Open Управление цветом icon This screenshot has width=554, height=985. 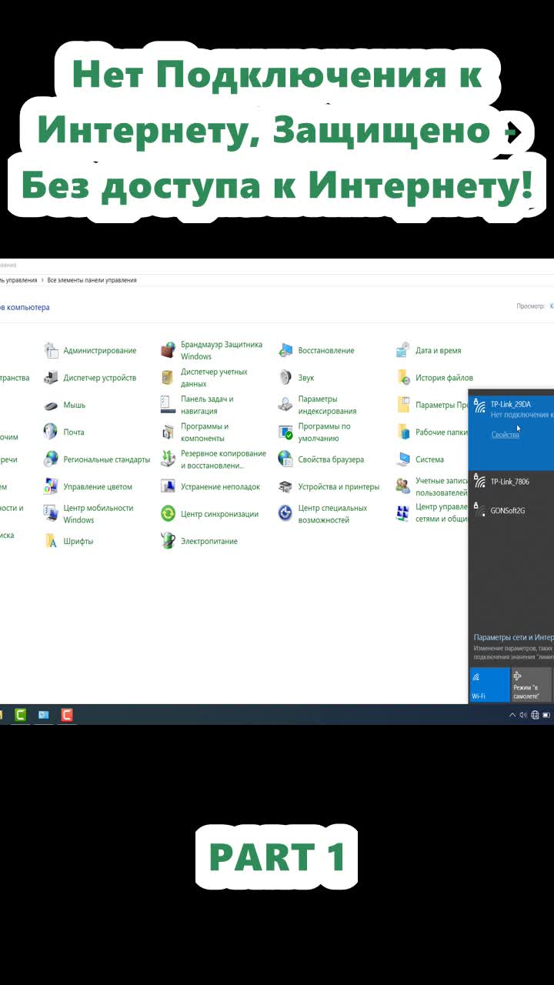pyautogui.click(x=52, y=487)
